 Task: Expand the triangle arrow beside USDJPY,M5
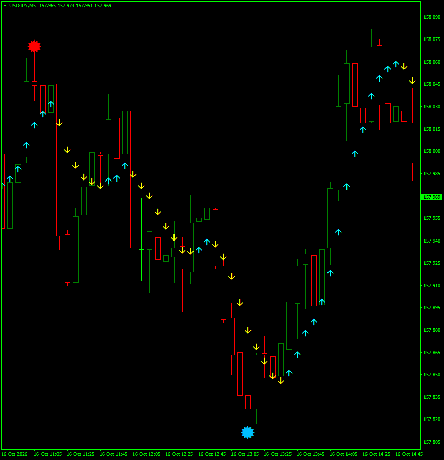[x=5, y=6]
